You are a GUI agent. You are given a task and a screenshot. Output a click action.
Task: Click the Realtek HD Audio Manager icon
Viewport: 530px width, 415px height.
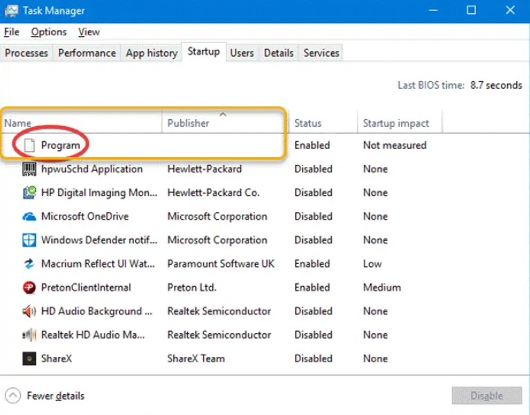[29, 335]
